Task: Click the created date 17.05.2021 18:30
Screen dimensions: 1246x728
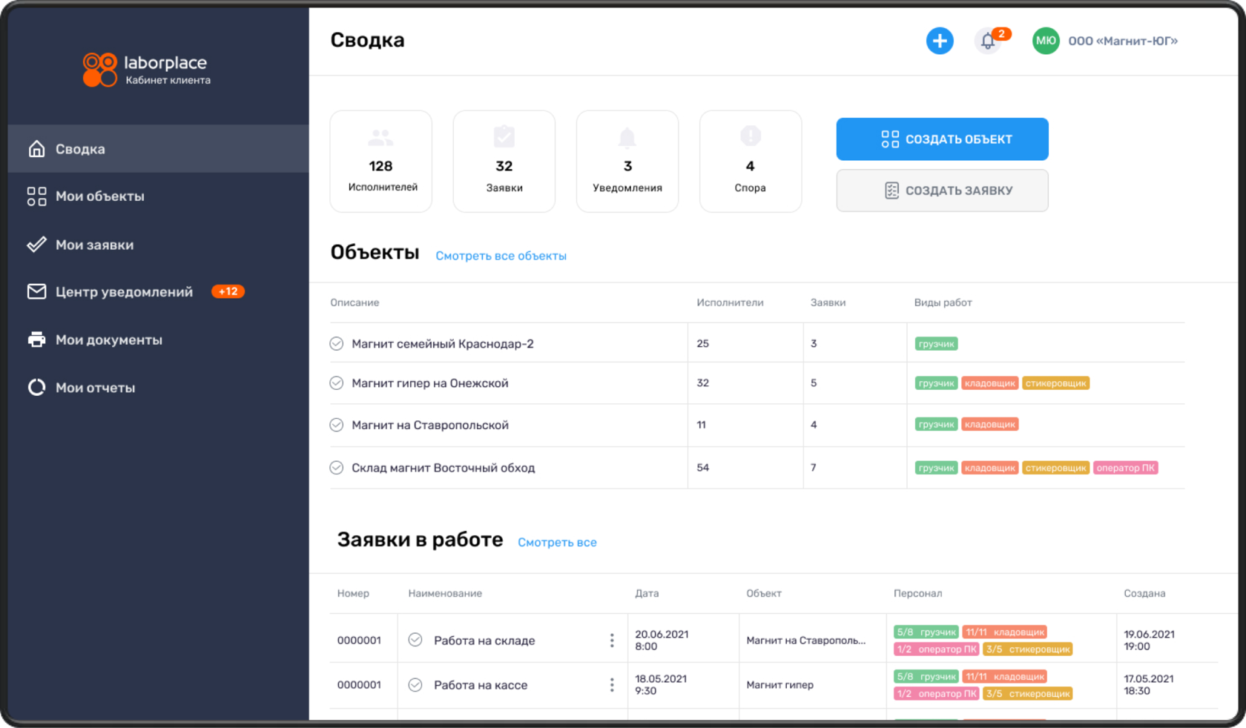Action: [1149, 685]
